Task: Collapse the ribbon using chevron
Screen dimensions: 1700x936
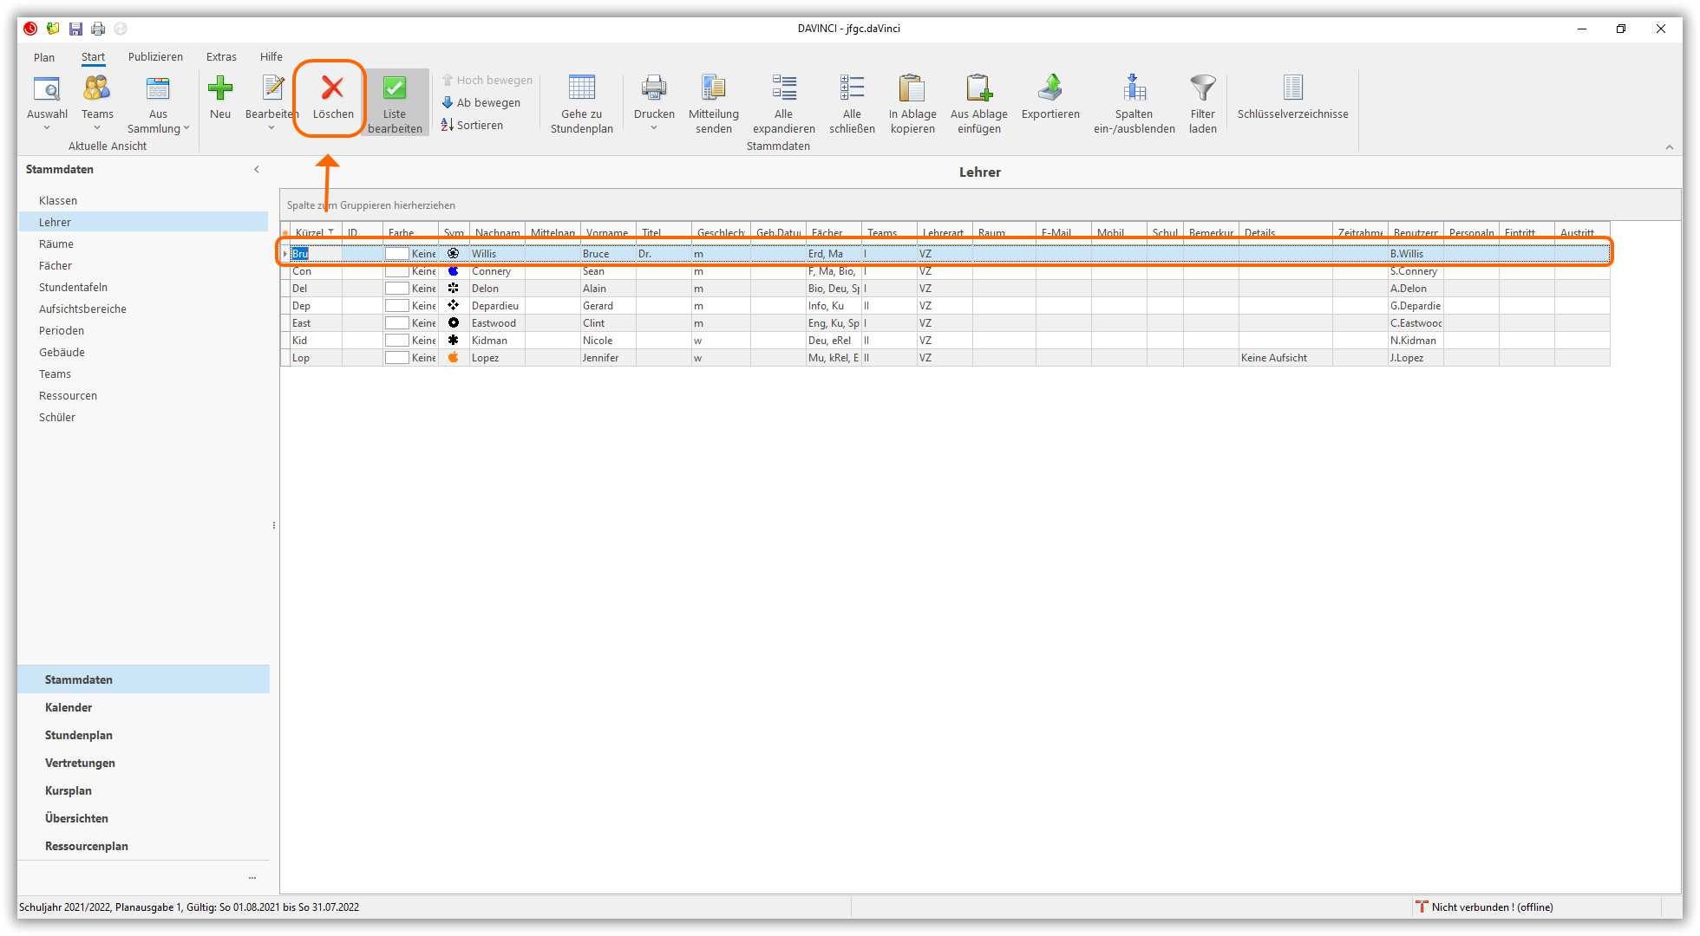Action: [1670, 147]
